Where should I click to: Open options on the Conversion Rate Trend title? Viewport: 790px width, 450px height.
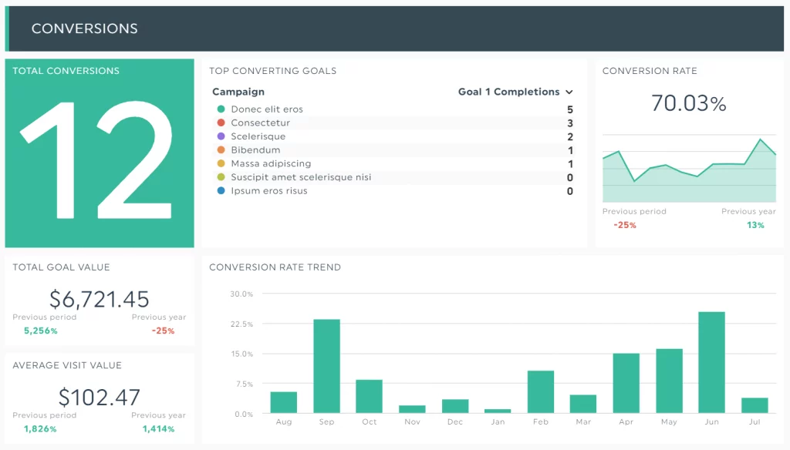click(275, 267)
